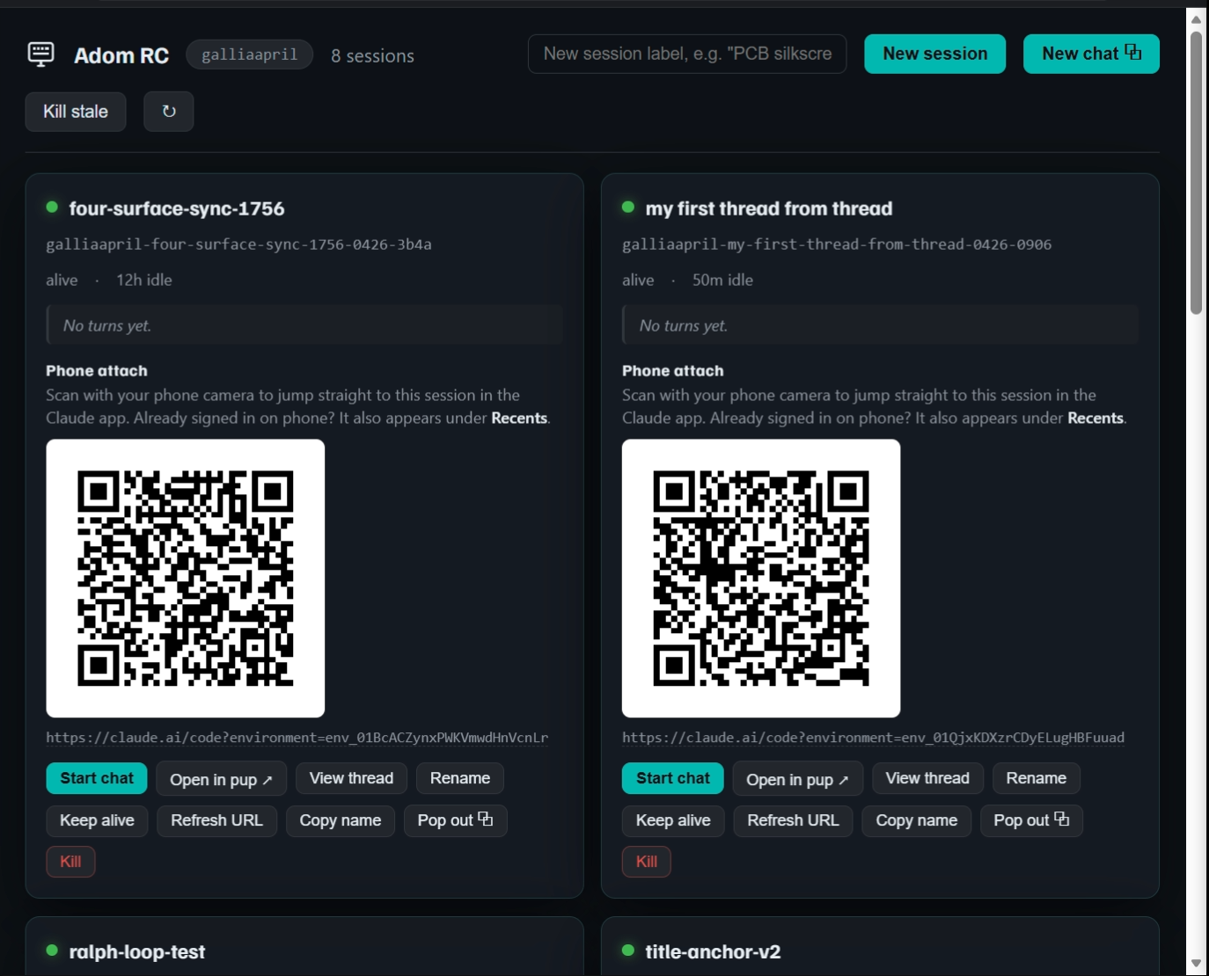Click Kill stale button
Viewport: 1209px width, 976px height.
(76, 112)
